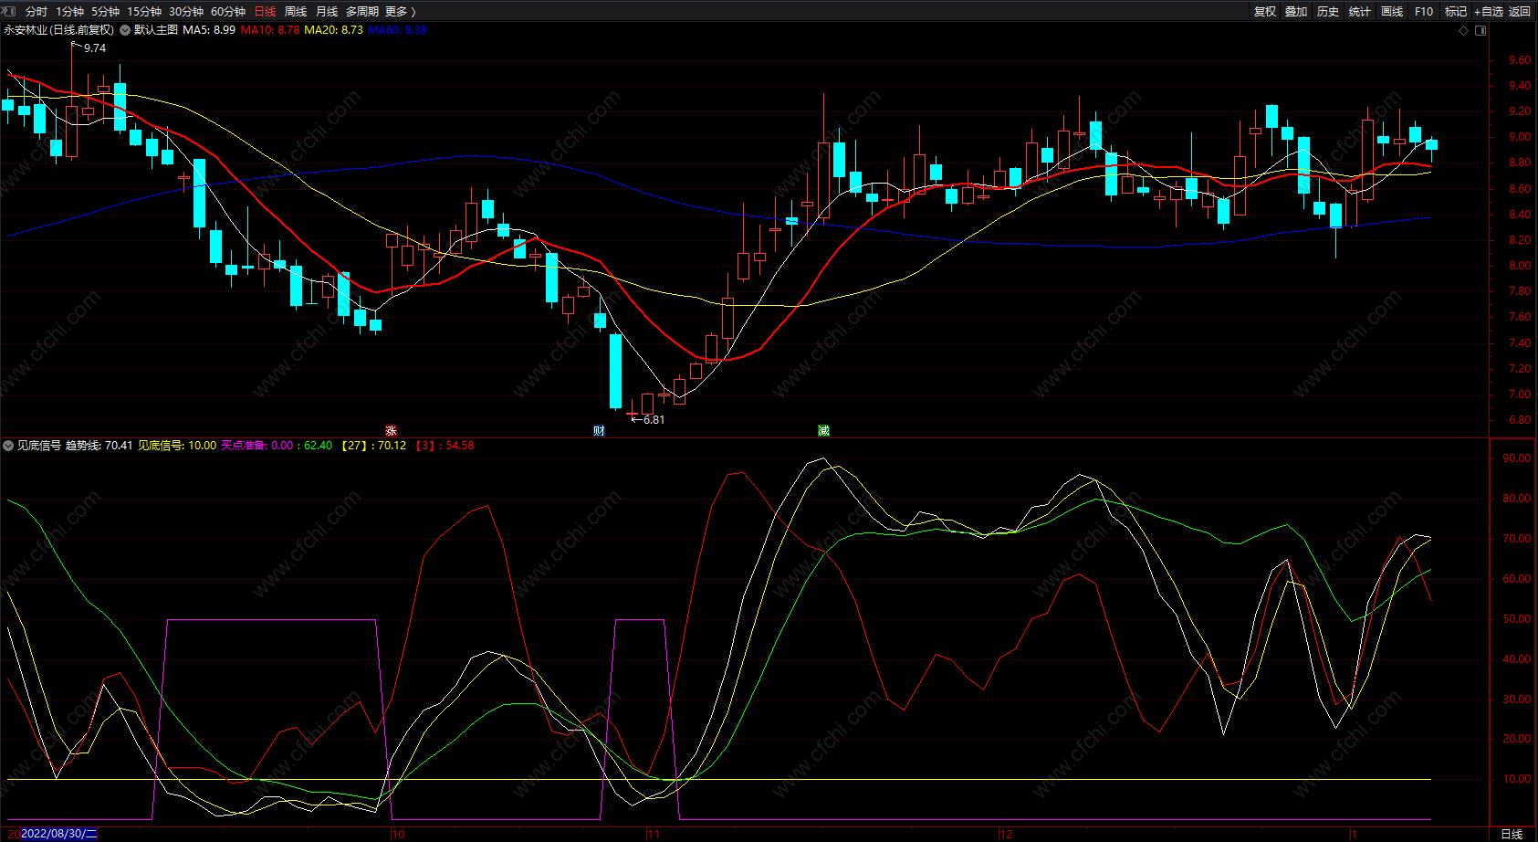Open the 多周期 multi-period view
The height and width of the screenshot is (842, 1538).
point(362,12)
